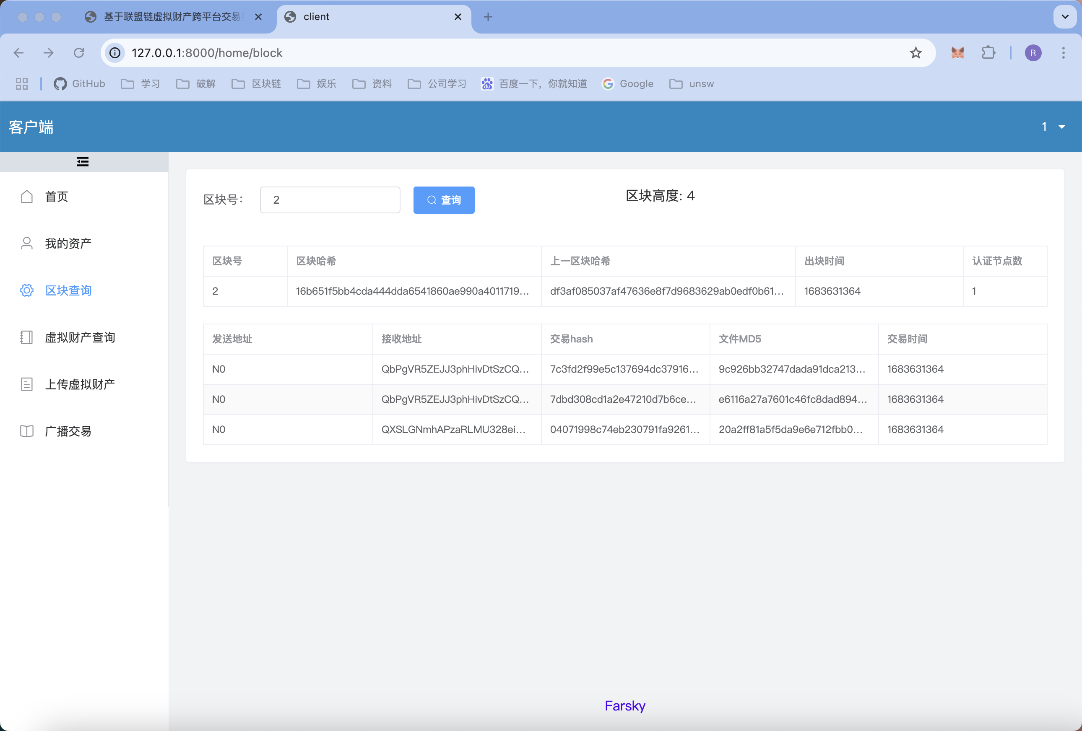Image resolution: width=1082 pixels, height=731 pixels.
Task: Click the Farsky footer link
Action: click(x=625, y=706)
